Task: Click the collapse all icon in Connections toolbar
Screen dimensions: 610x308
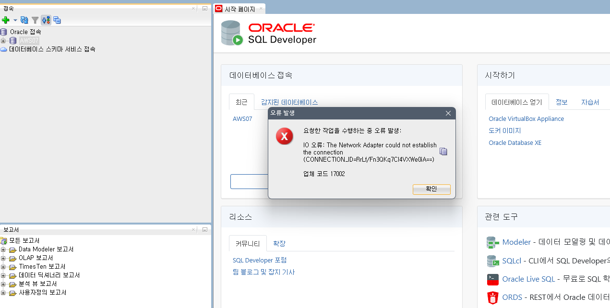Action: pos(57,20)
